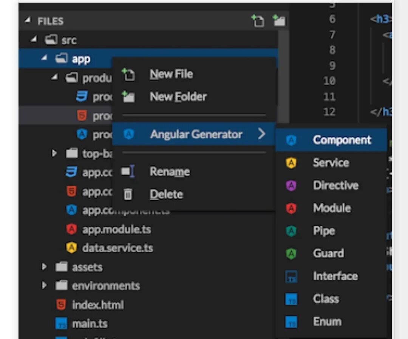Expand the assets folder arrow
The image size is (408, 339).
tap(44, 266)
